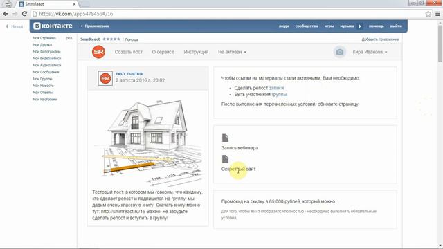Image resolution: width=443 pixels, height=249 pixels.
Task: Open Мои Настройки in sidebar
Action: click(x=44, y=99)
